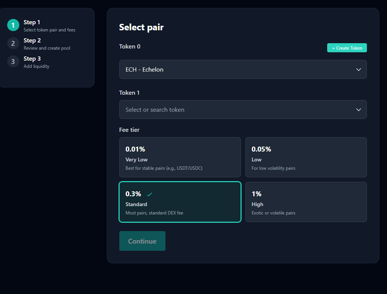This screenshot has height=294, width=387.
Task: Select the 0.01% Very Low fee tier
Action: [x=180, y=157]
